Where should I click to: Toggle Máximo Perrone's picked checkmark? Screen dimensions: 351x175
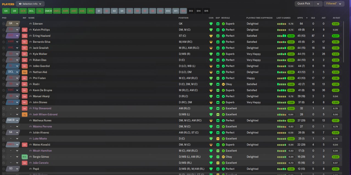(4, 127)
